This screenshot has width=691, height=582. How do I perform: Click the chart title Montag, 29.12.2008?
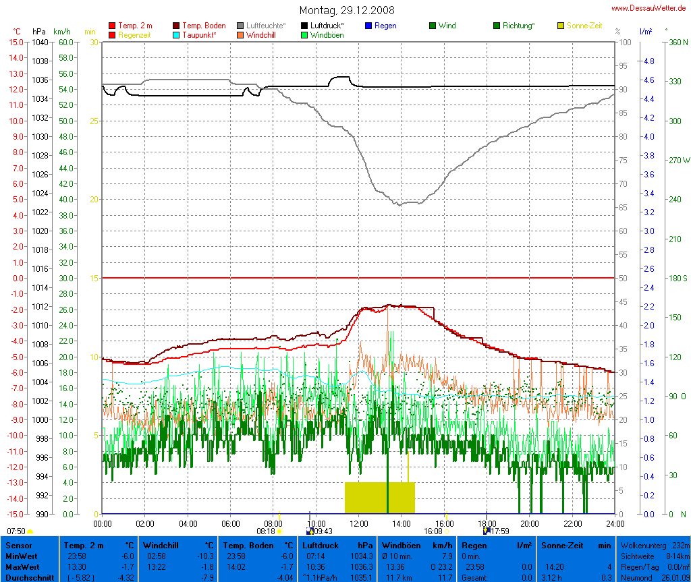click(x=347, y=11)
